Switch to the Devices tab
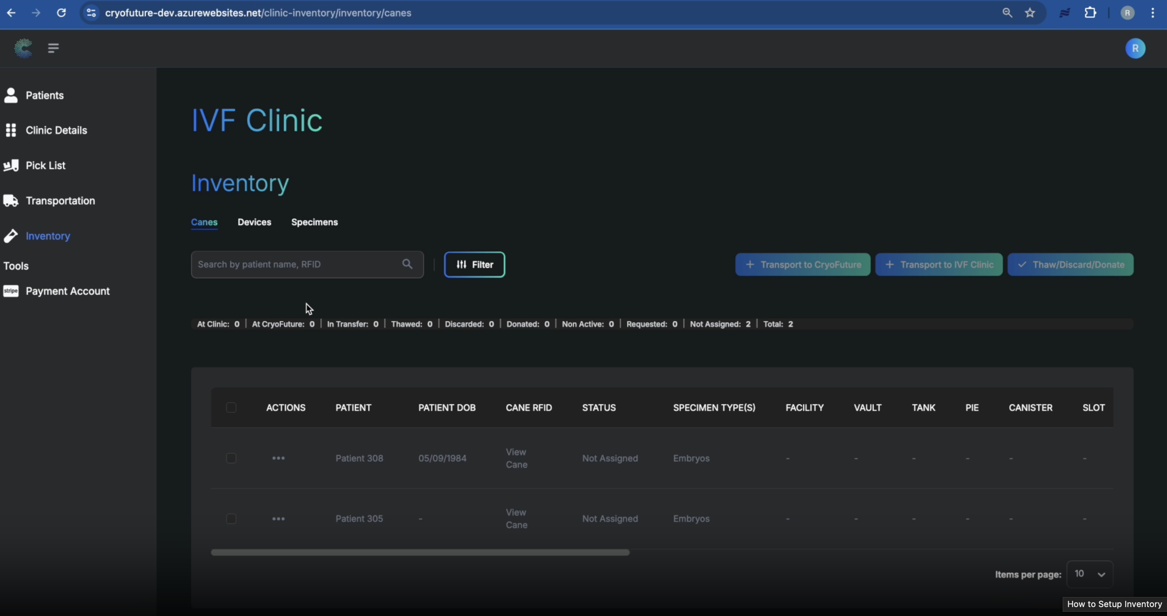 pyautogui.click(x=254, y=222)
